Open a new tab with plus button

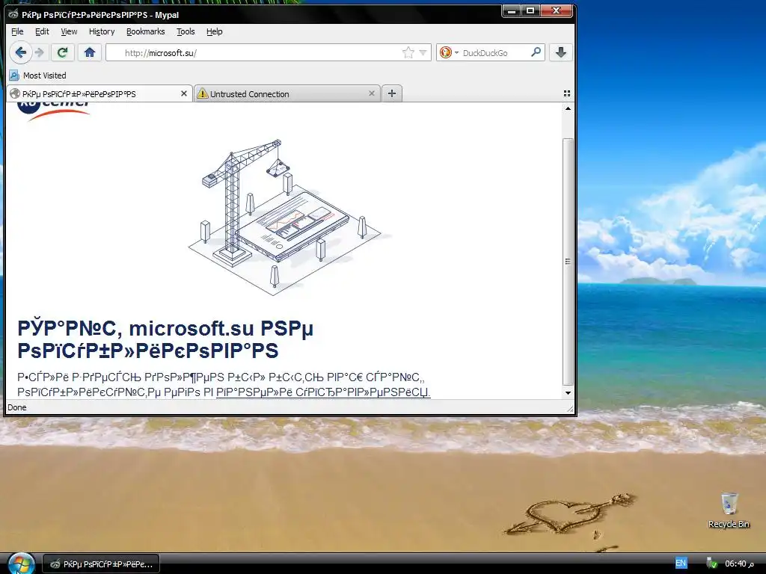pos(392,93)
